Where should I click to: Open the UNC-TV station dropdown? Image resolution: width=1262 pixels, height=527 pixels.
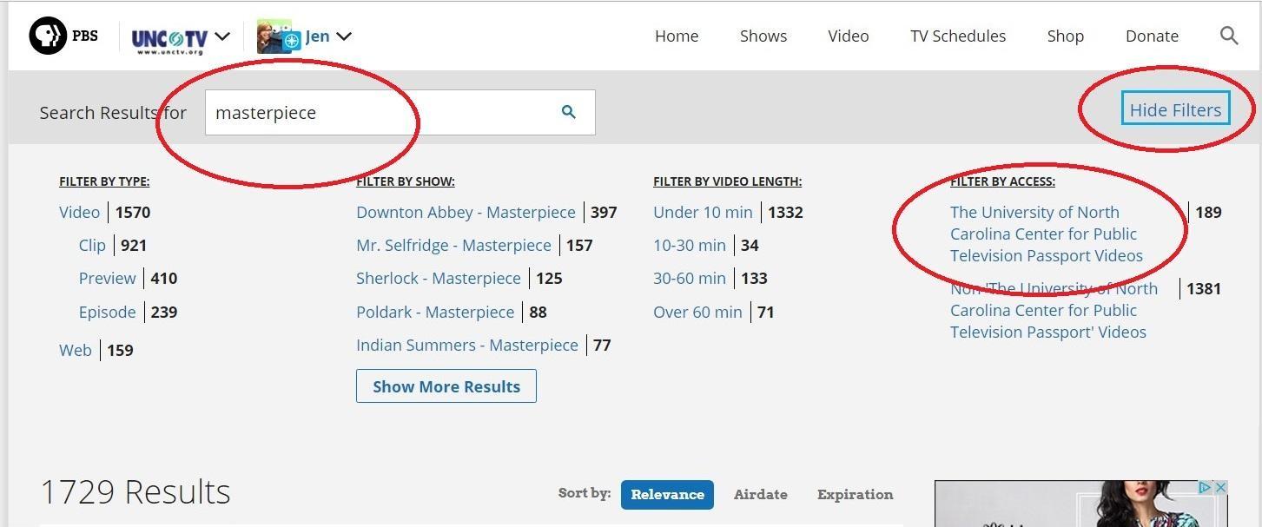(222, 36)
